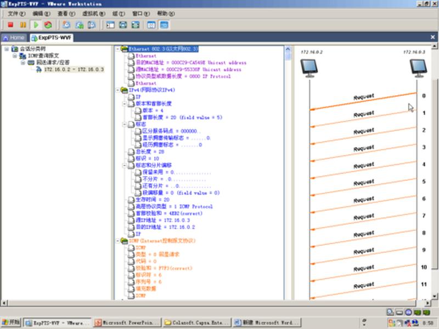Image resolution: width=439 pixels, height=329 pixels.
Task: Select session 172.16.0.2 - 172.16.0.3
Action: [74, 70]
